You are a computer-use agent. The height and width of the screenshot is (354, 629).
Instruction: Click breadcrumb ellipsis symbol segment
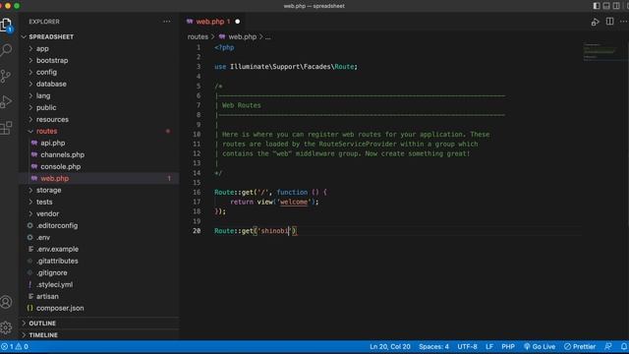pyautogui.click(x=268, y=37)
